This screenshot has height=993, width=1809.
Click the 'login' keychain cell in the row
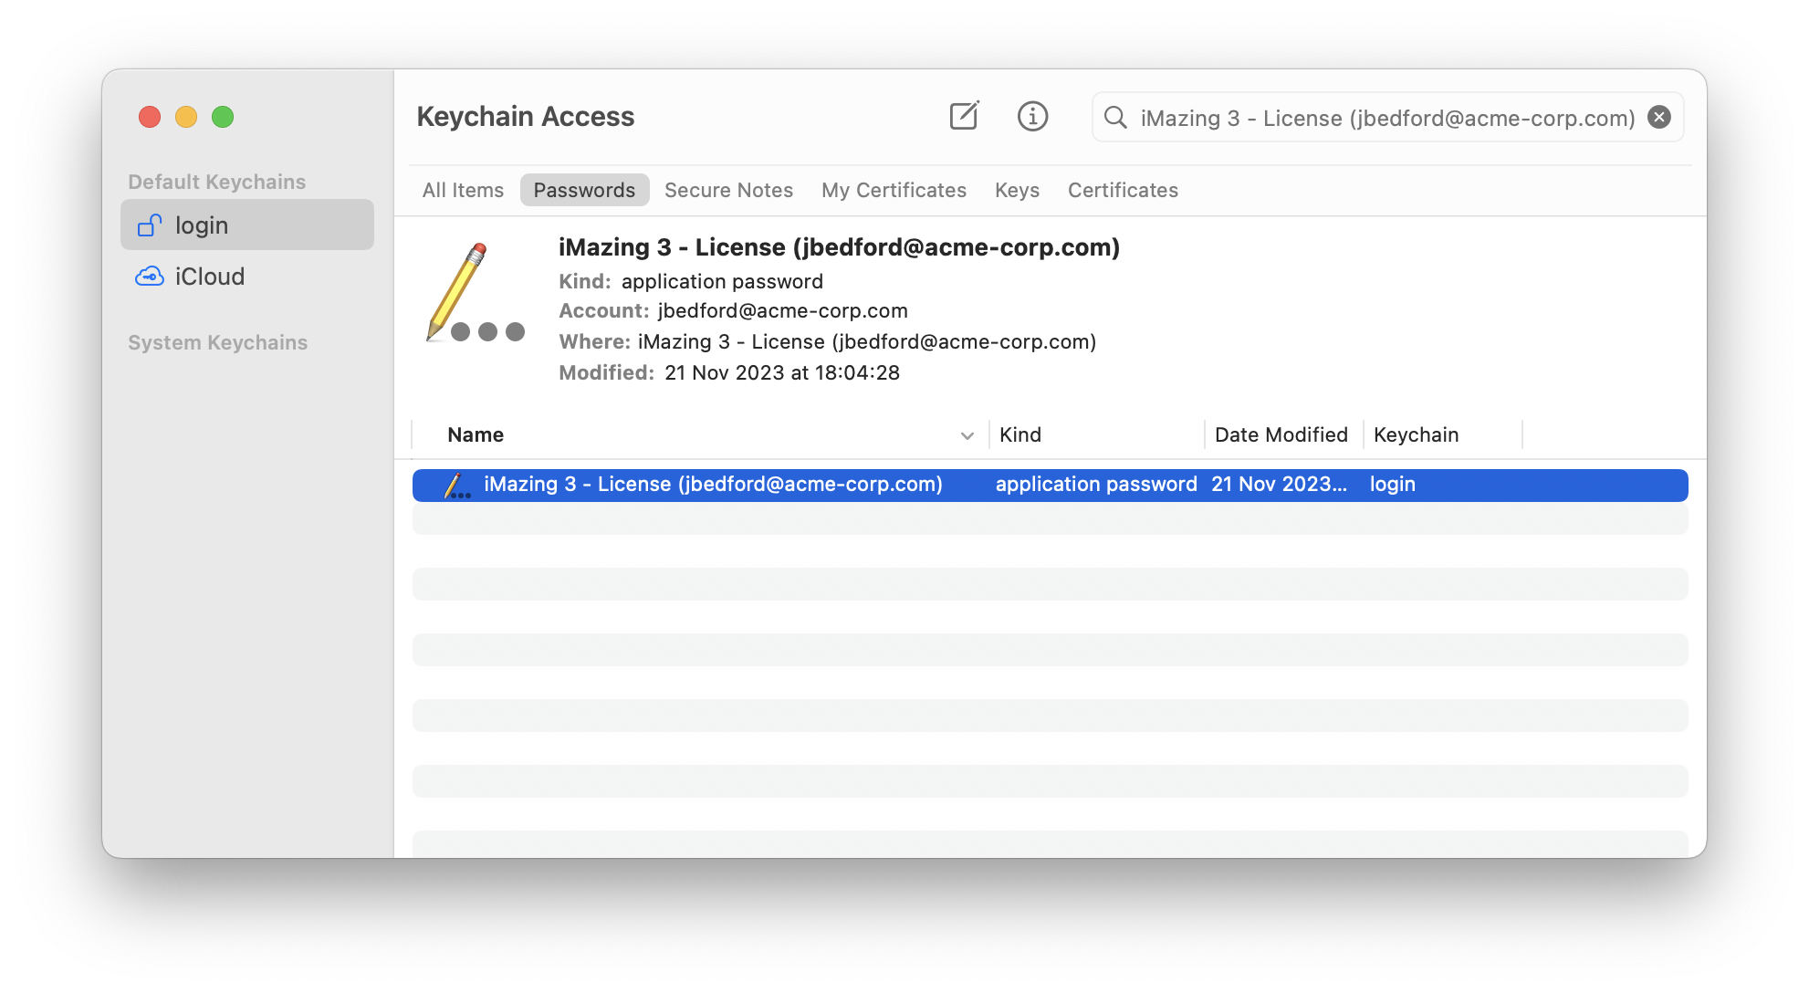click(1392, 485)
